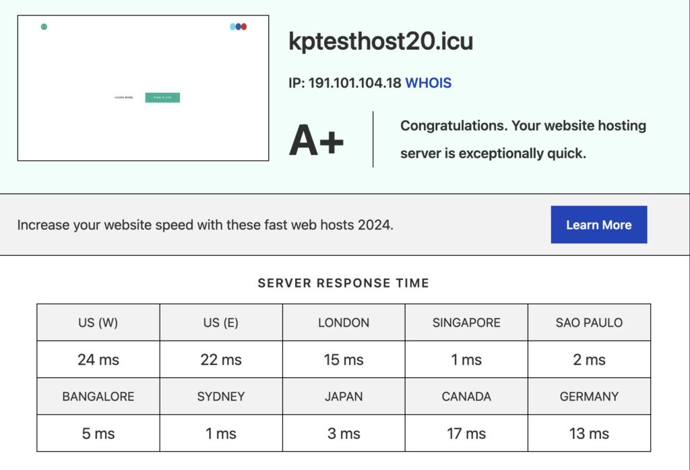Click the congratulations message text

pyautogui.click(x=524, y=139)
